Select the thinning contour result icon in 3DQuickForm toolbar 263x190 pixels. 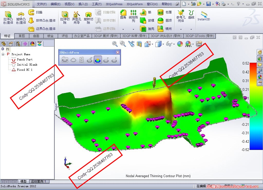pyautogui.click(x=98, y=60)
